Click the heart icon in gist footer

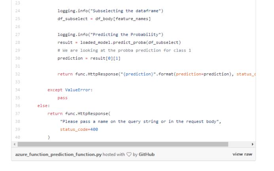coord(129,154)
